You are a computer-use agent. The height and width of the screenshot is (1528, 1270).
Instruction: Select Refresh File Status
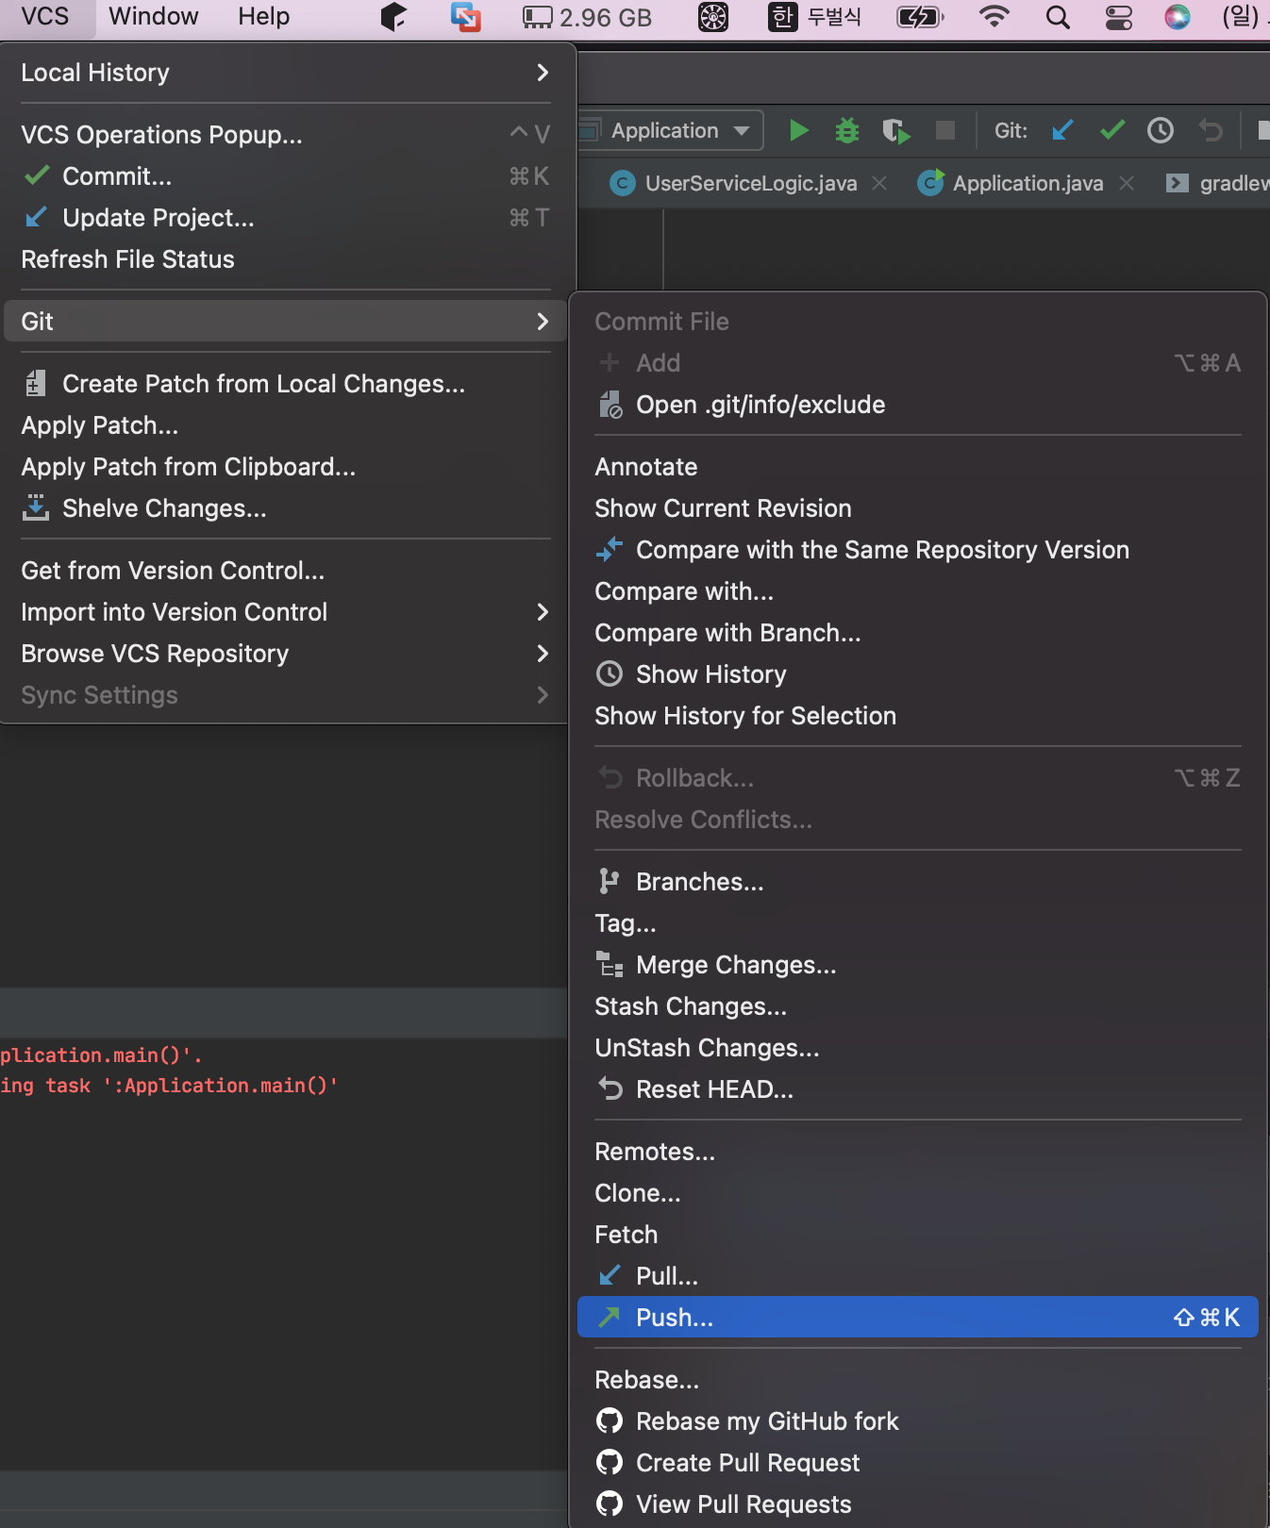click(284, 259)
